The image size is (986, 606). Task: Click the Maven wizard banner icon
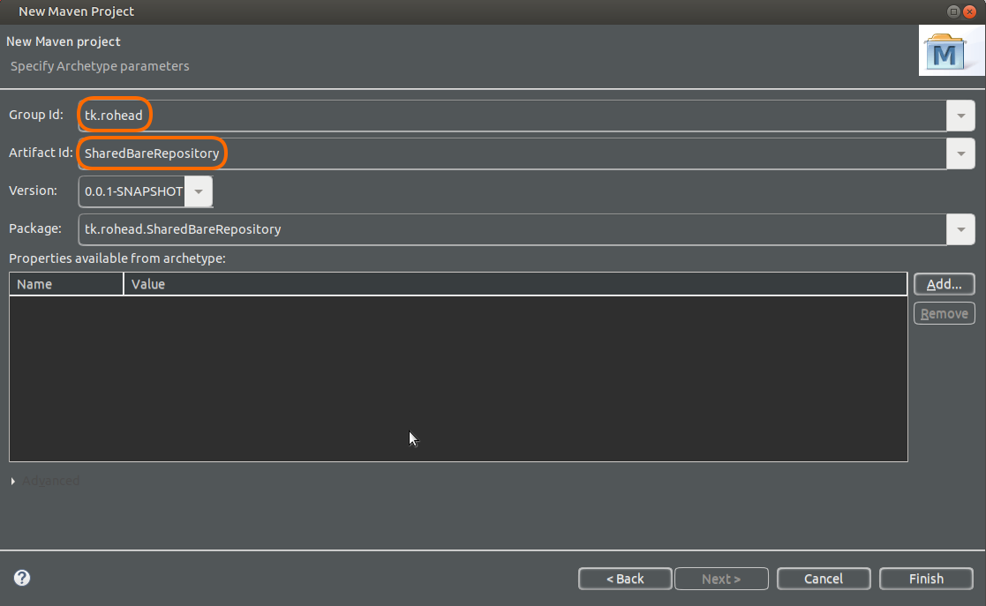949,53
